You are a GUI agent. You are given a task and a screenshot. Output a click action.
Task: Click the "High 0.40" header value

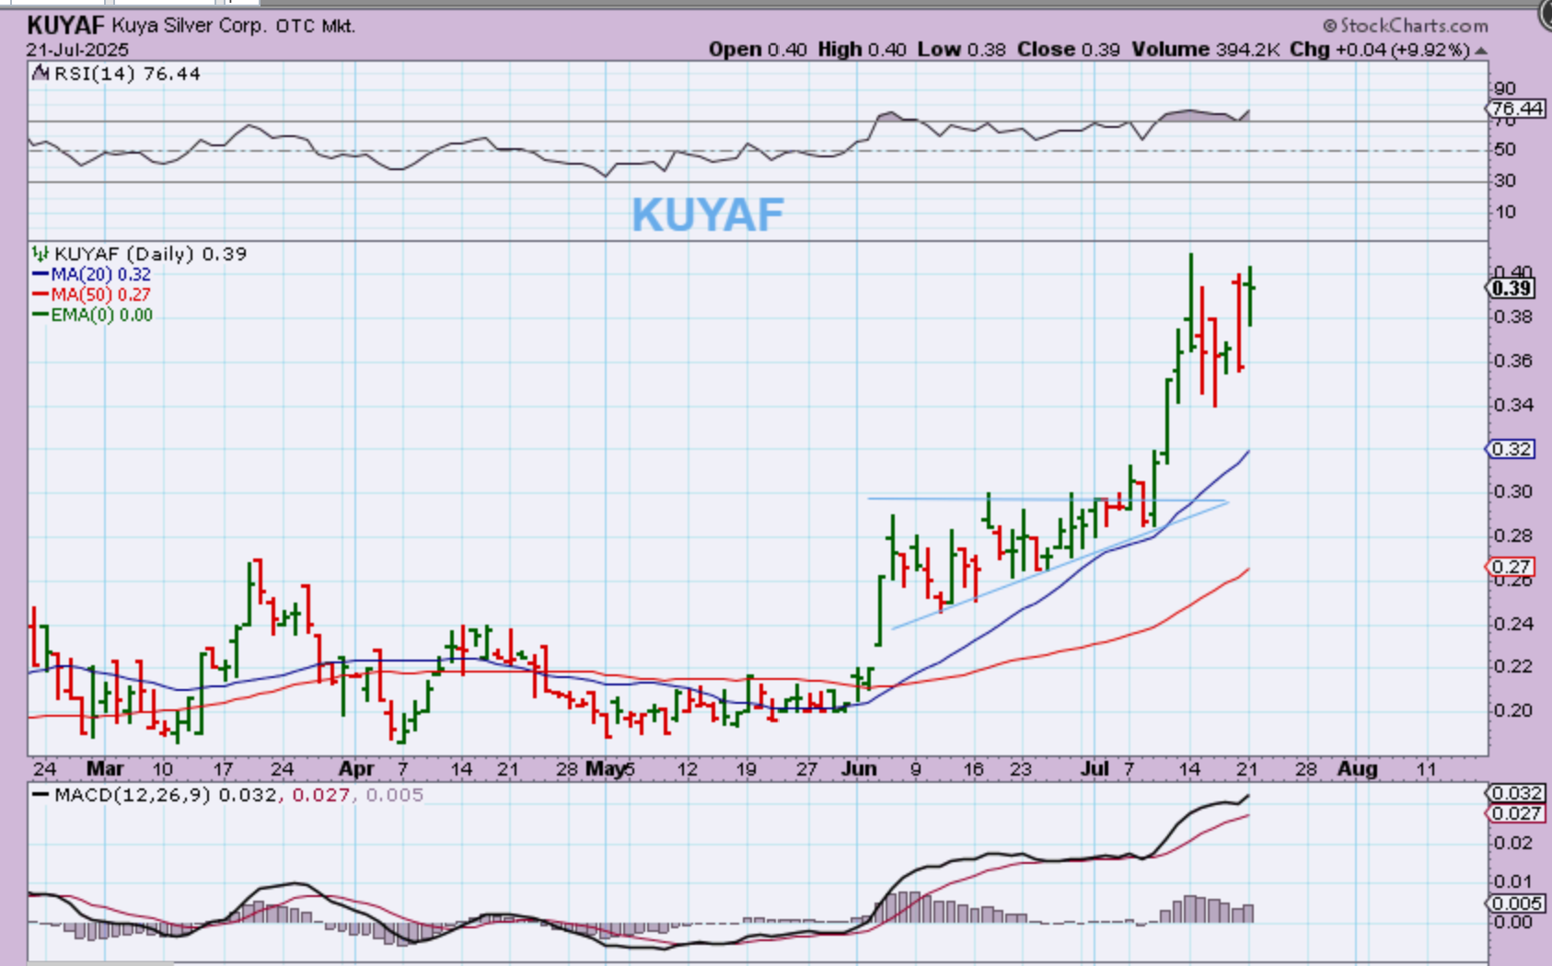pos(862,50)
